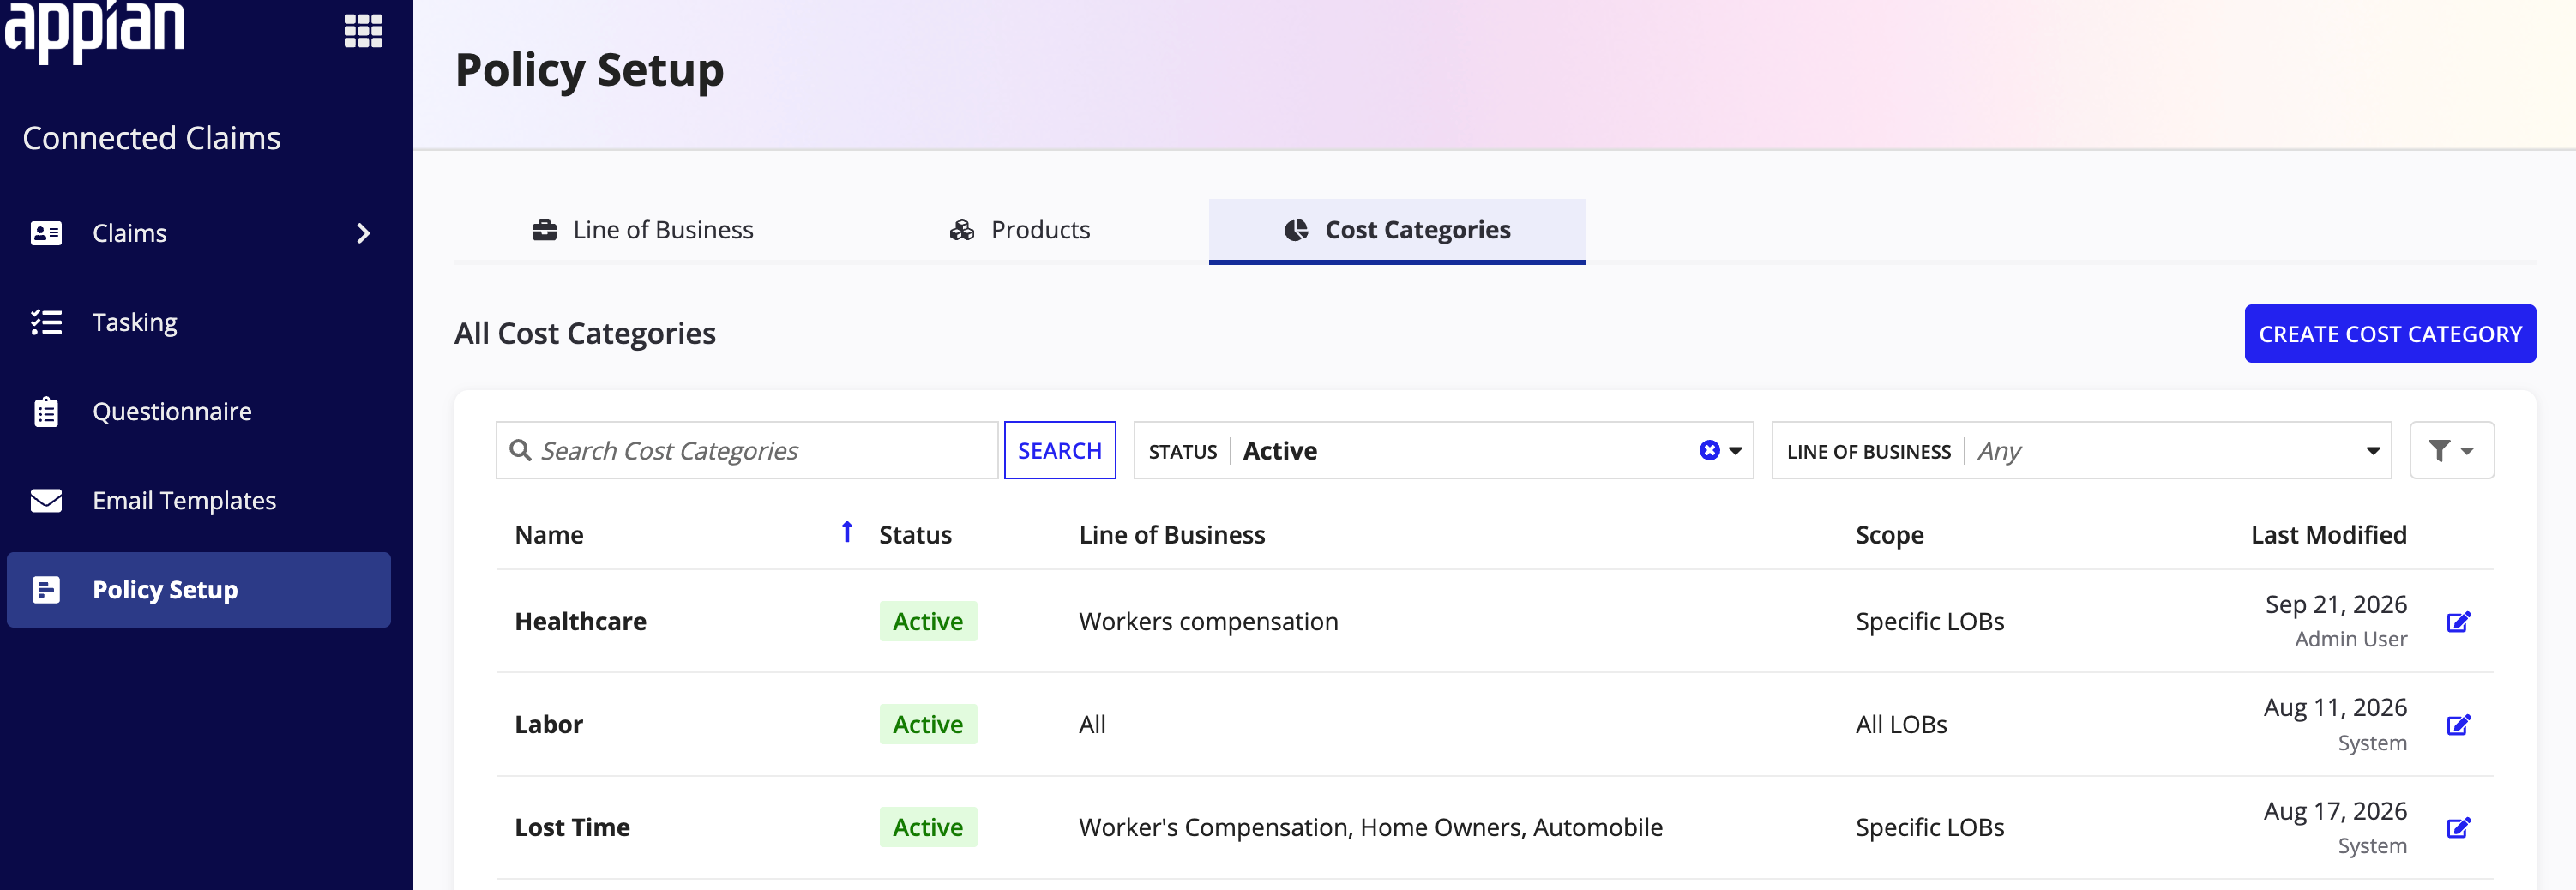Click the Search button
The width and height of the screenshot is (2576, 890).
[1060, 450]
